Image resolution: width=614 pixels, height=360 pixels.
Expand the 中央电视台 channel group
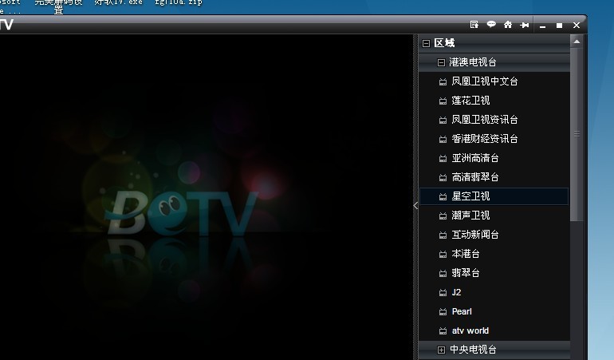point(441,350)
